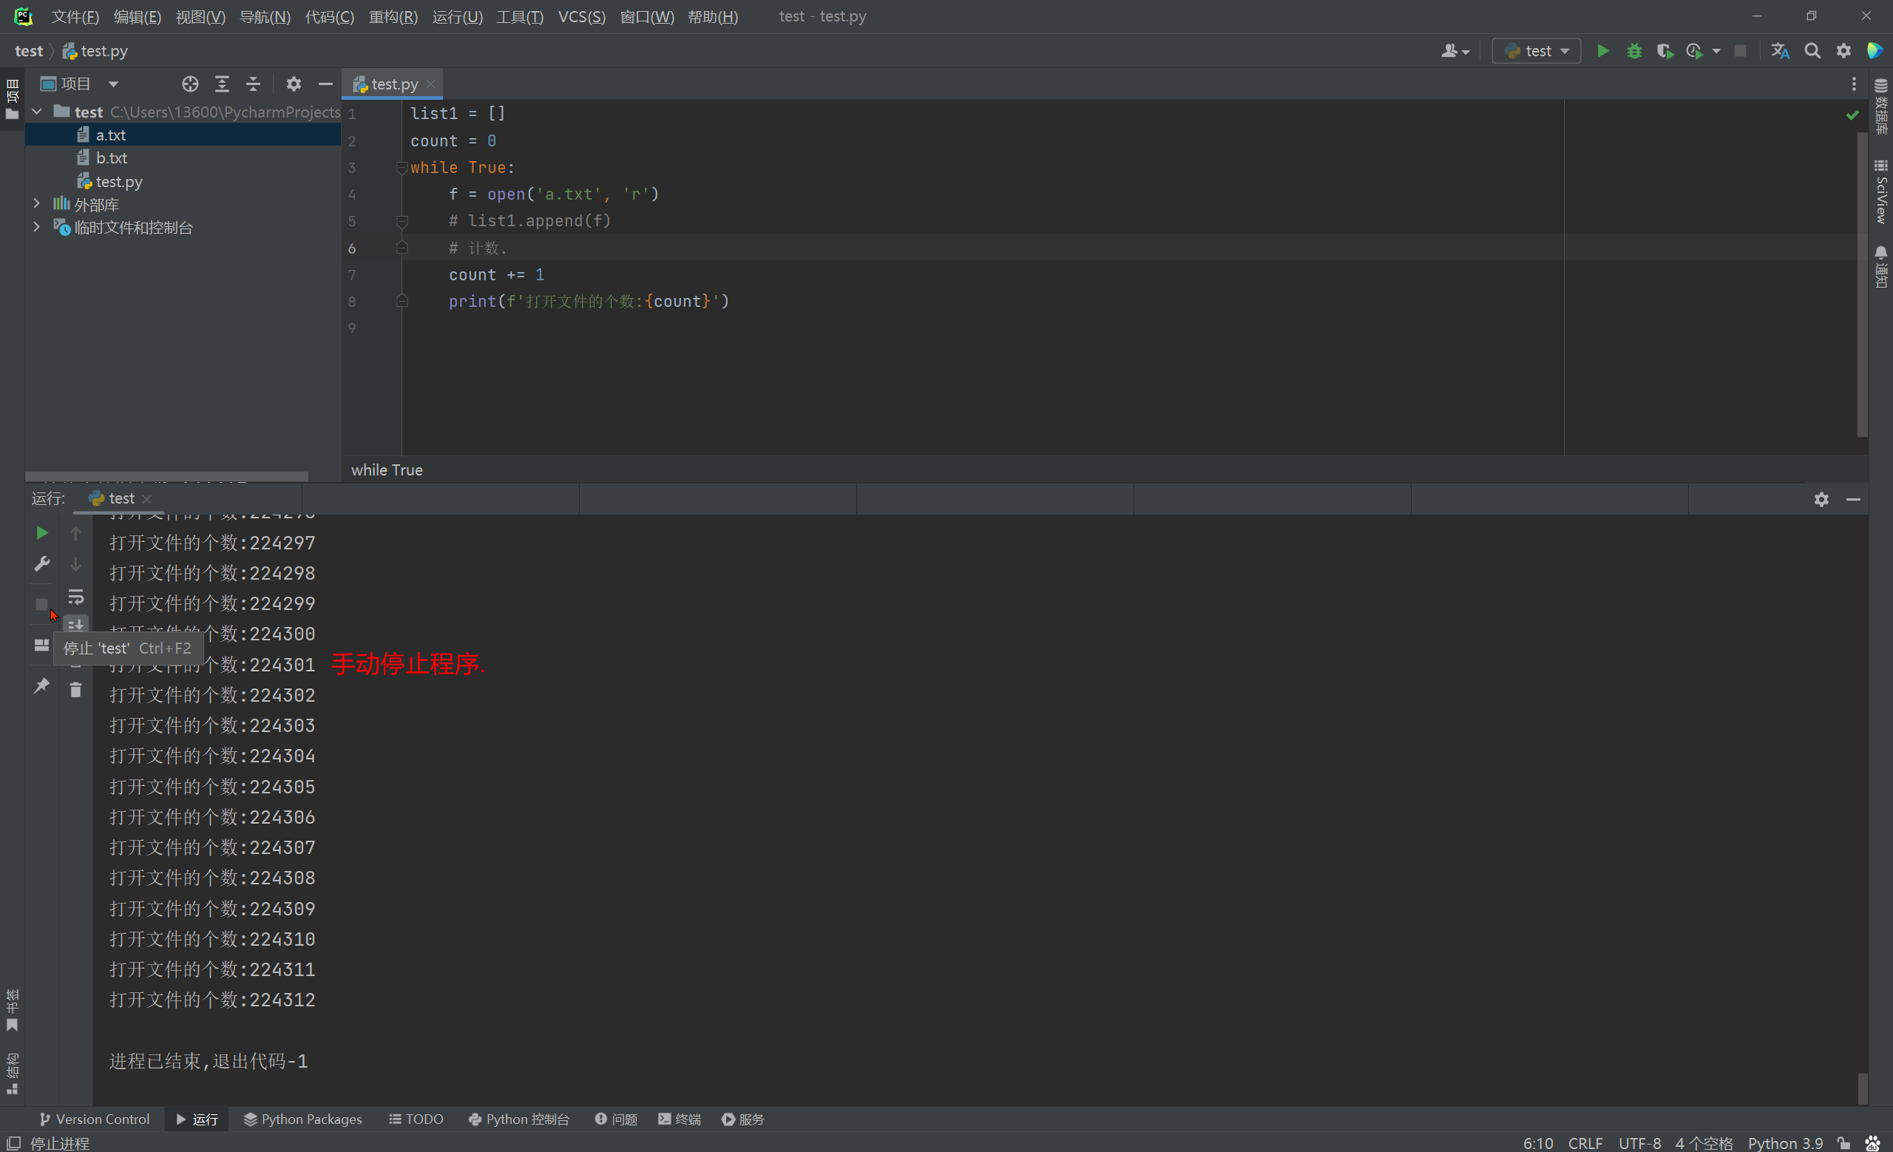This screenshot has width=1893, height=1152.
Task: Start debugging with the bug icon
Action: tap(1634, 51)
